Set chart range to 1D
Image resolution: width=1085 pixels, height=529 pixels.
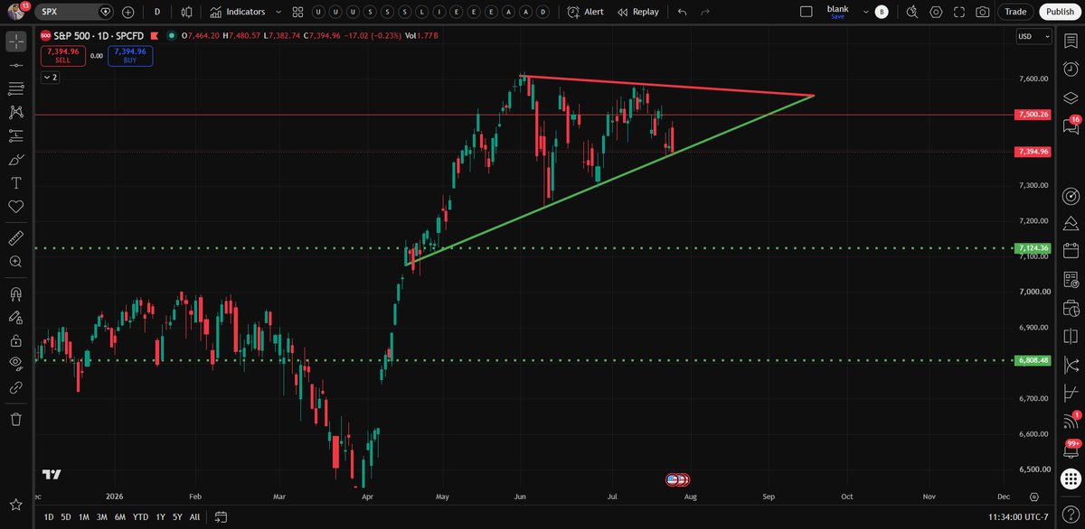(x=50, y=517)
